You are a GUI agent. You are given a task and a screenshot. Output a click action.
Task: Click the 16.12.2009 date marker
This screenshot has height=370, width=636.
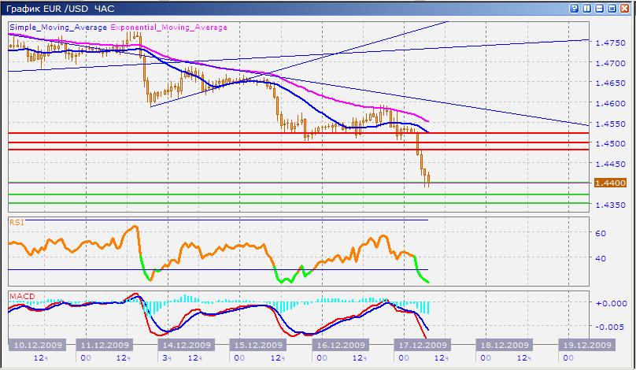[340, 345]
